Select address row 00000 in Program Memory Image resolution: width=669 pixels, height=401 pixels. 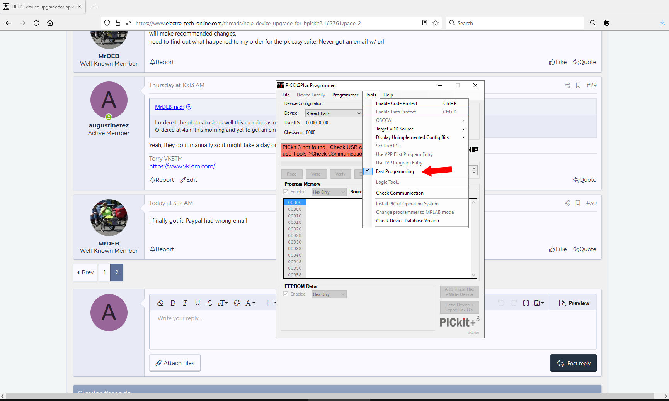295,203
